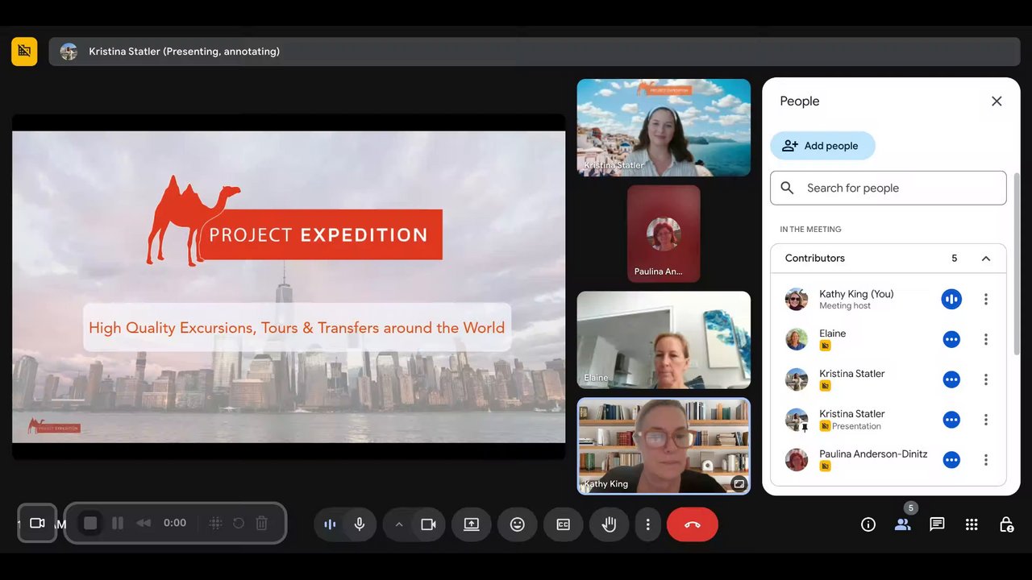Raise your hand
This screenshot has height=580, width=1032.
point(610,524)
